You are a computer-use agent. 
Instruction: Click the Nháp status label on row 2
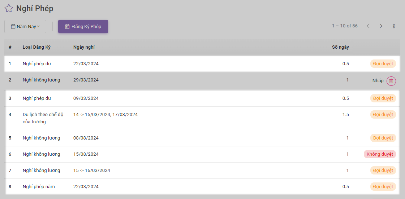tap(378, 81)
